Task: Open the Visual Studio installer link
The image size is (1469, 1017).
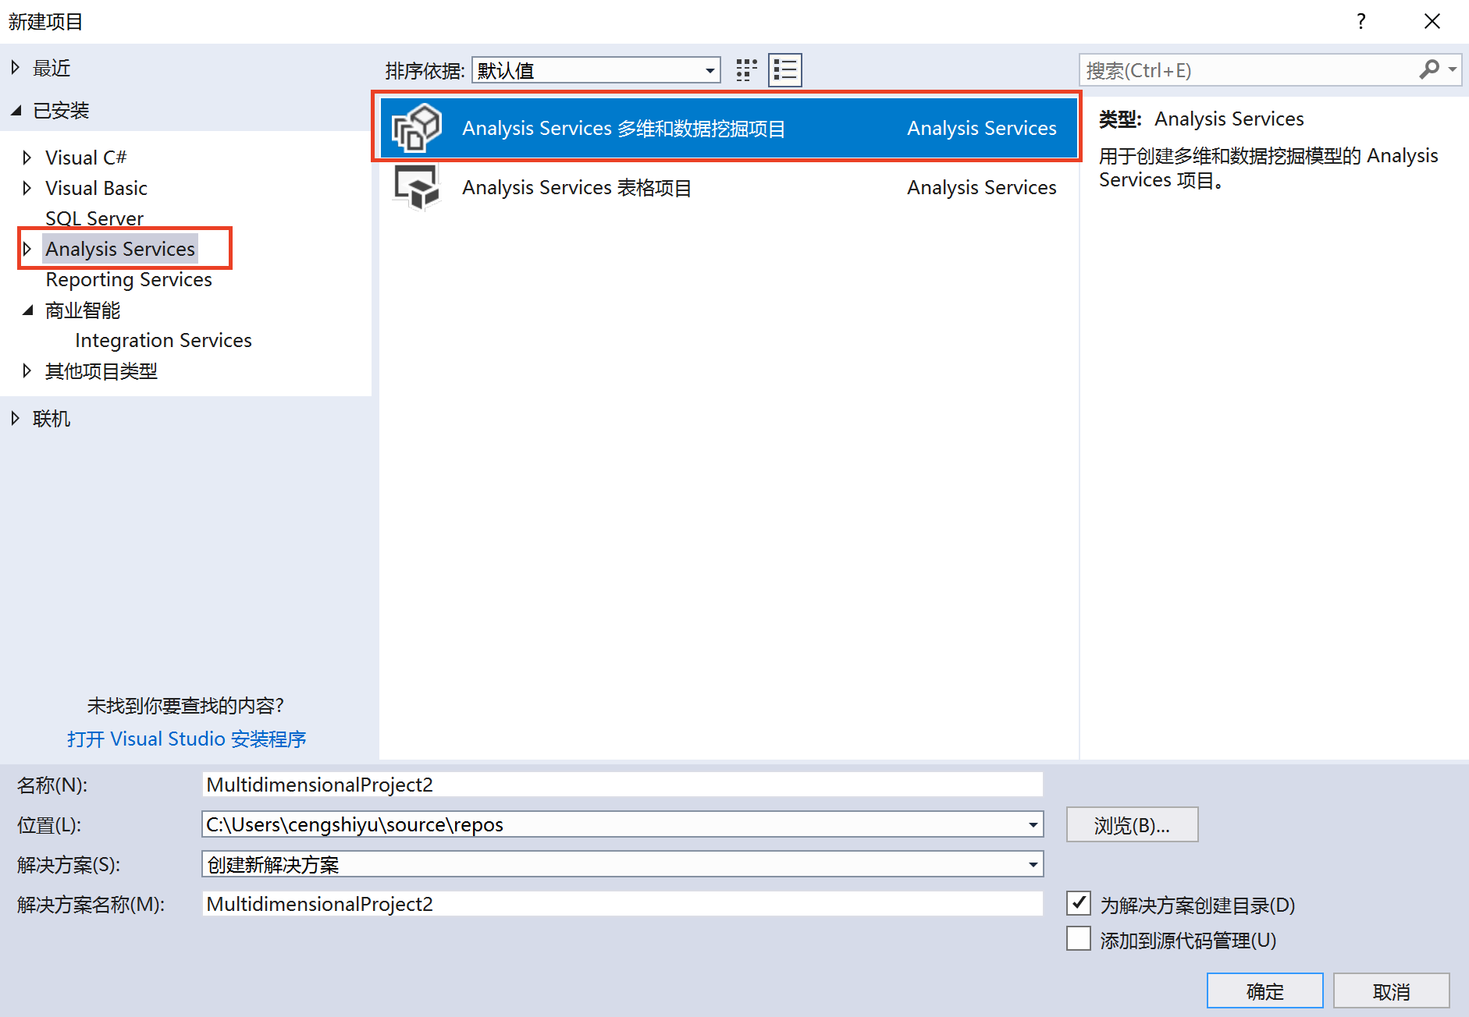Action: [x=187, y=739]
